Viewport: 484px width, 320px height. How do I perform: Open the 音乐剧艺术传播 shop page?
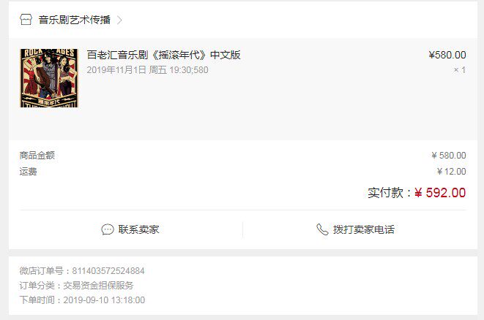(x=75, y=20)
